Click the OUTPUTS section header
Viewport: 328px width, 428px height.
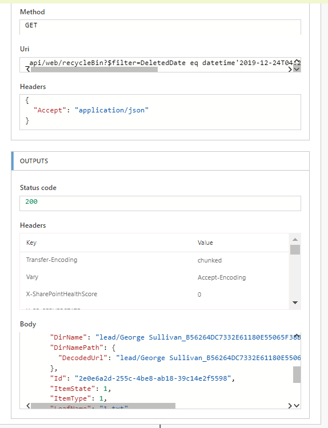[x=160, y=161]
